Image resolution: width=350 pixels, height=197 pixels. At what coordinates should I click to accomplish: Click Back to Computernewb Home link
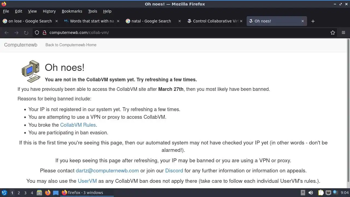pyautogui.click(x=71, y=45)
